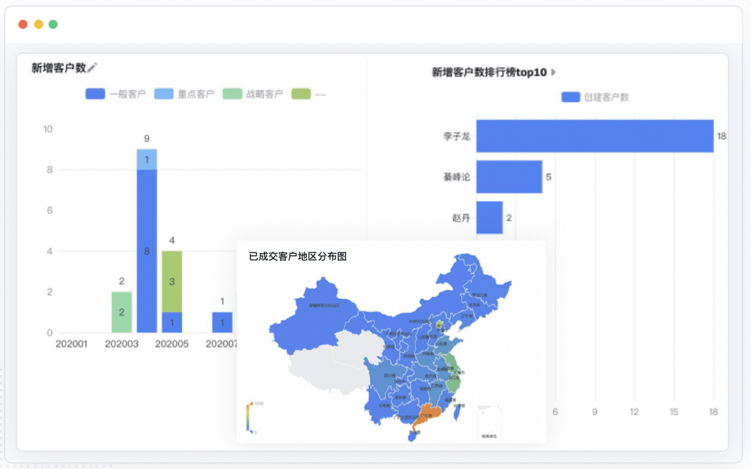
Task: Toggle the 一般客户 legend swatch
Action: click(x=95, y=94)
